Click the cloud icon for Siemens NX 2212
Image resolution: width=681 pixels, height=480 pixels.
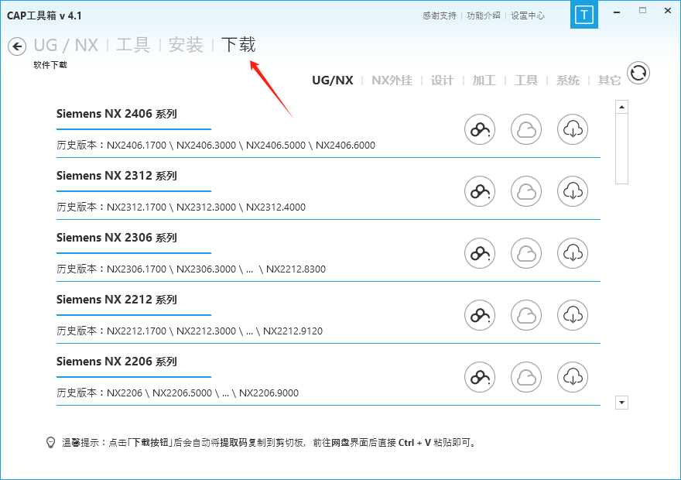(x=526, y=315)
